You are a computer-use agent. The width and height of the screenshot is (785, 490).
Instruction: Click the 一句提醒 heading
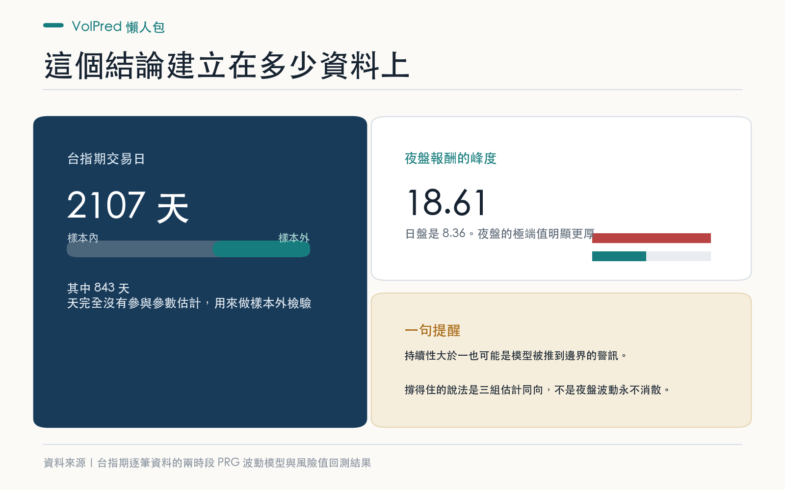[x=432, y=331]
